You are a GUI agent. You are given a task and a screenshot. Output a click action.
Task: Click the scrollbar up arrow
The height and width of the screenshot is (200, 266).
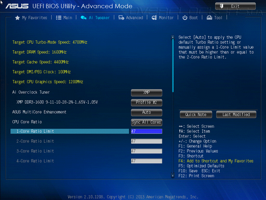click(x=173, y=37)
